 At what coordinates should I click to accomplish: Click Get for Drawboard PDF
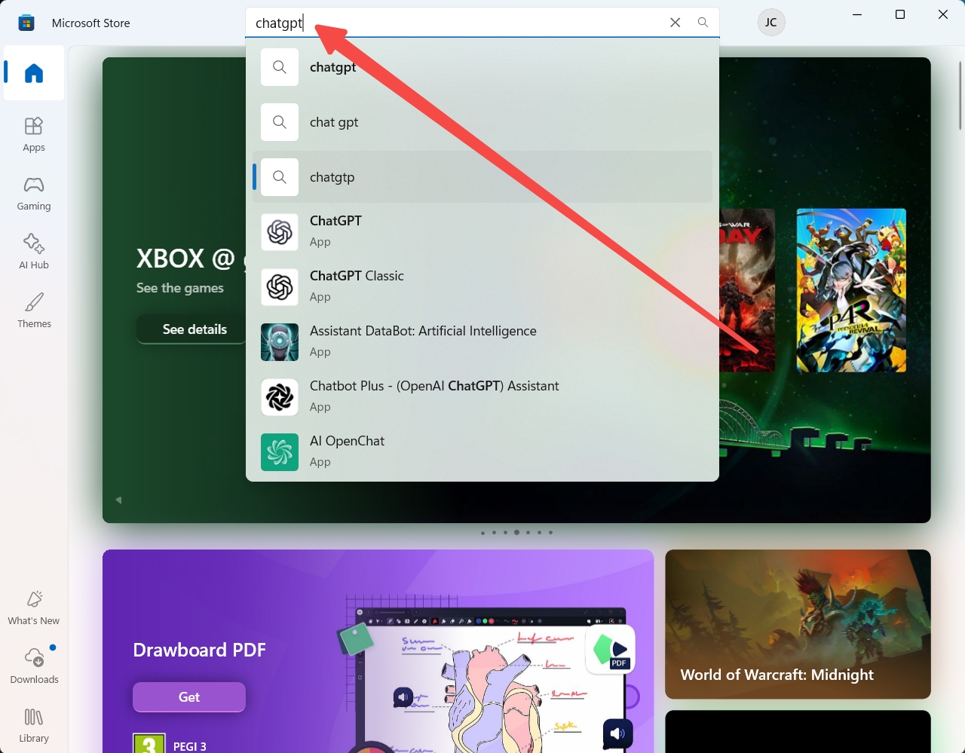189,697
